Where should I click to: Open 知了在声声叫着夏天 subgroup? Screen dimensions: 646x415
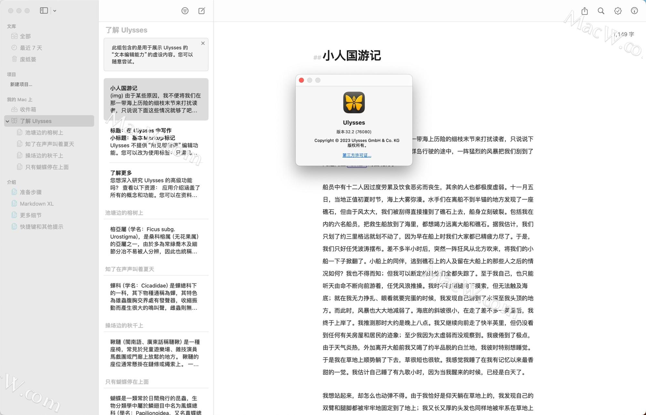(49, 144)
